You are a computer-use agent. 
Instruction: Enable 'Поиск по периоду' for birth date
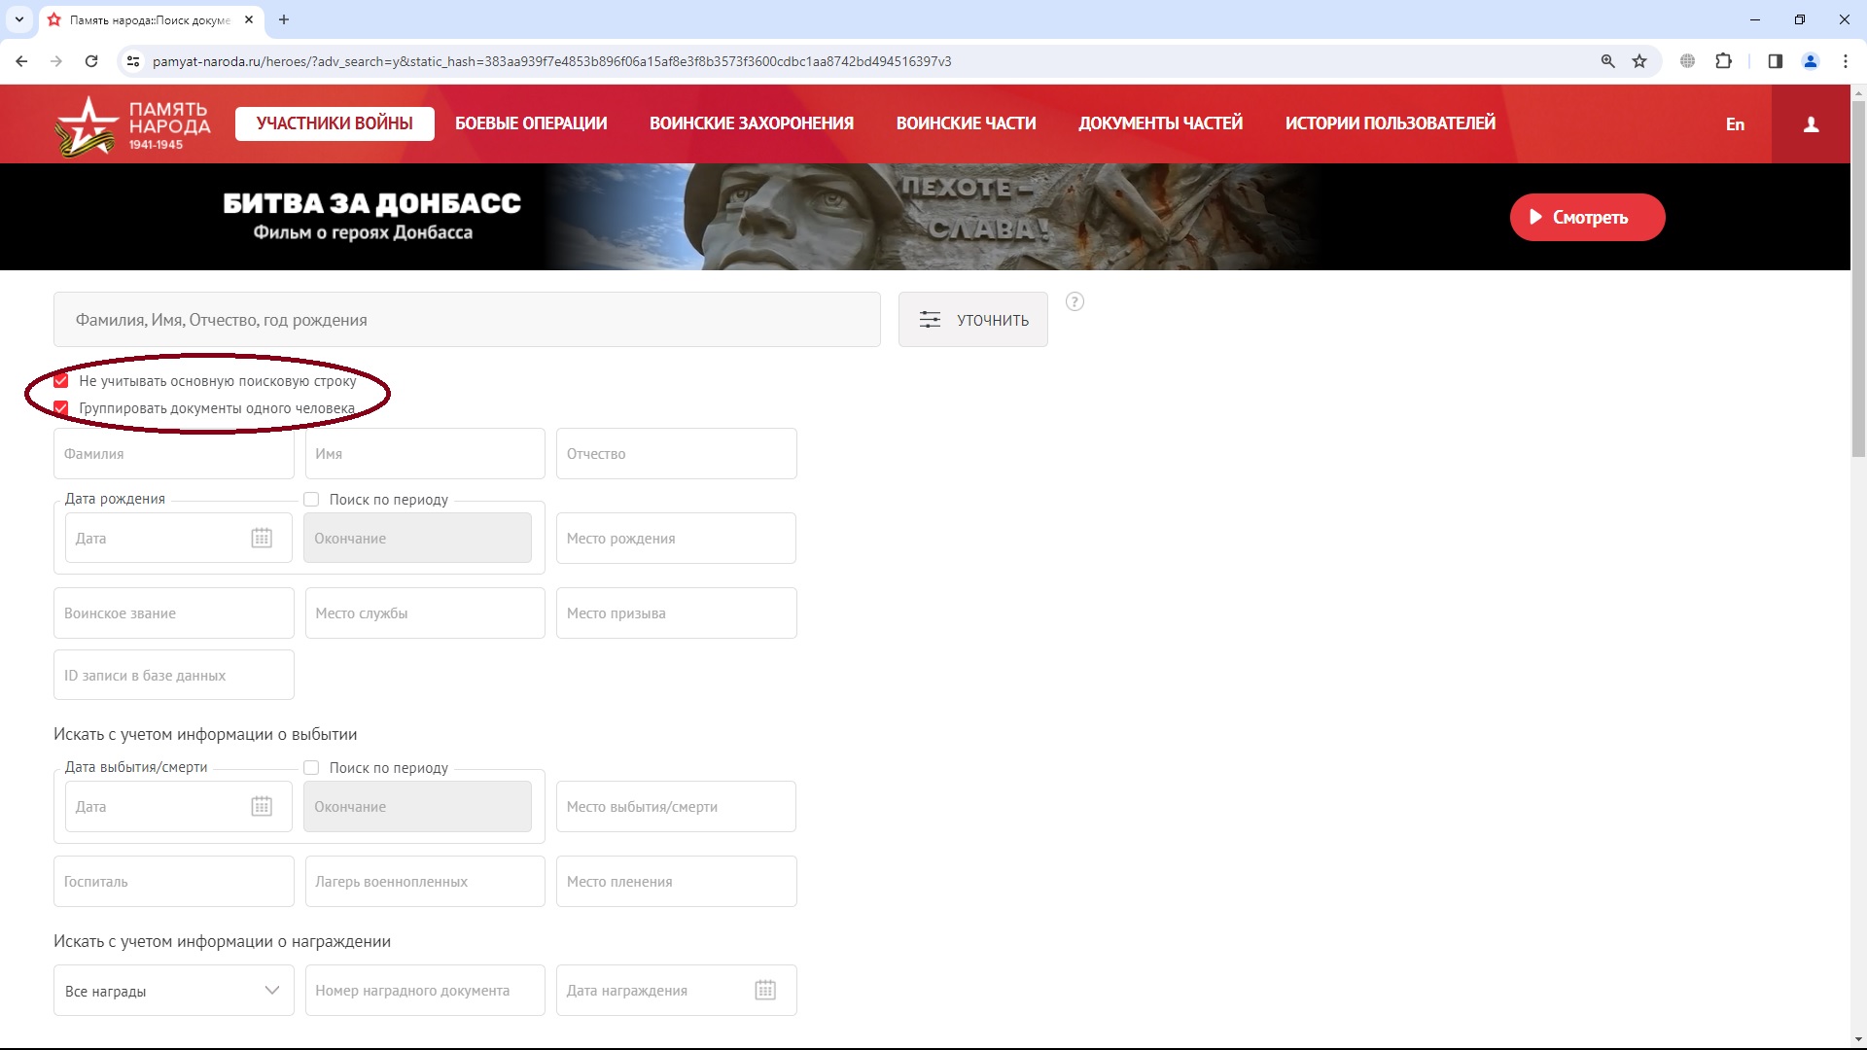click(311, 500)
